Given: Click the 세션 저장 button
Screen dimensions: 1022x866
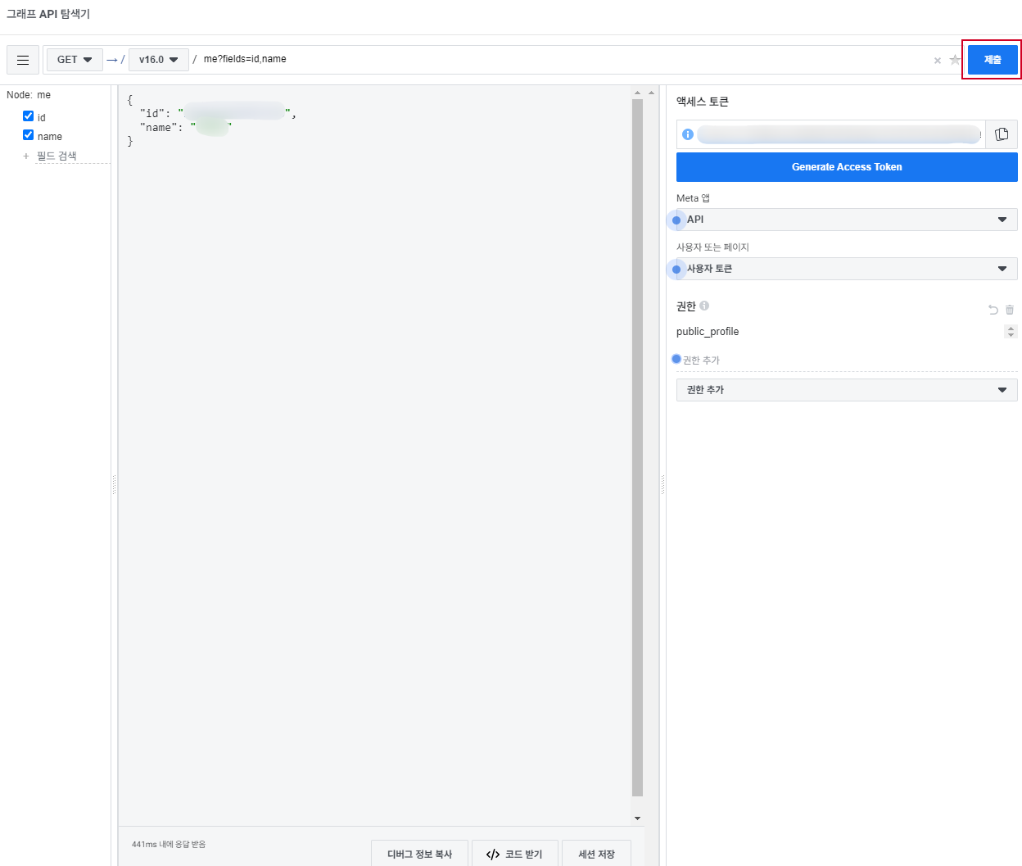Looking at the screenshot, I should pos(596,854).
